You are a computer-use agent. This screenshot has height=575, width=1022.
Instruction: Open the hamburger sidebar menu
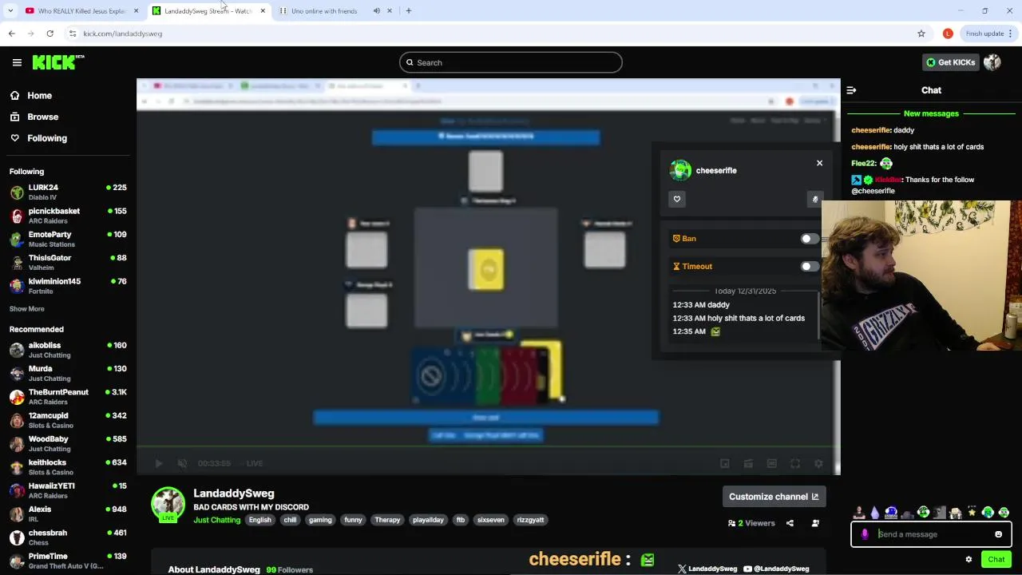[17, 62]
